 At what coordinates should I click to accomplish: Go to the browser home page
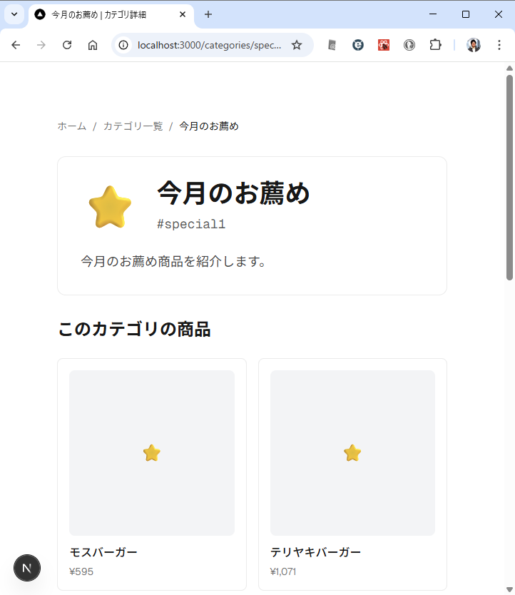click(93, 45)
